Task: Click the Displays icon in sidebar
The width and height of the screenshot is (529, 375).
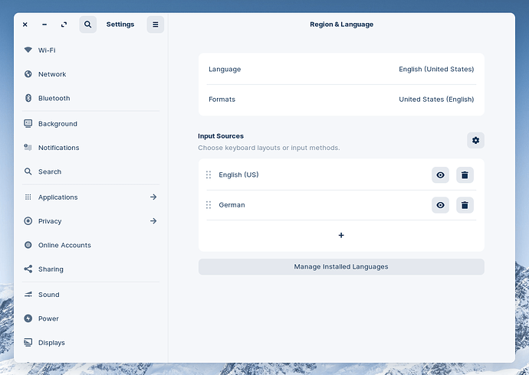Action: click(28, 342)
